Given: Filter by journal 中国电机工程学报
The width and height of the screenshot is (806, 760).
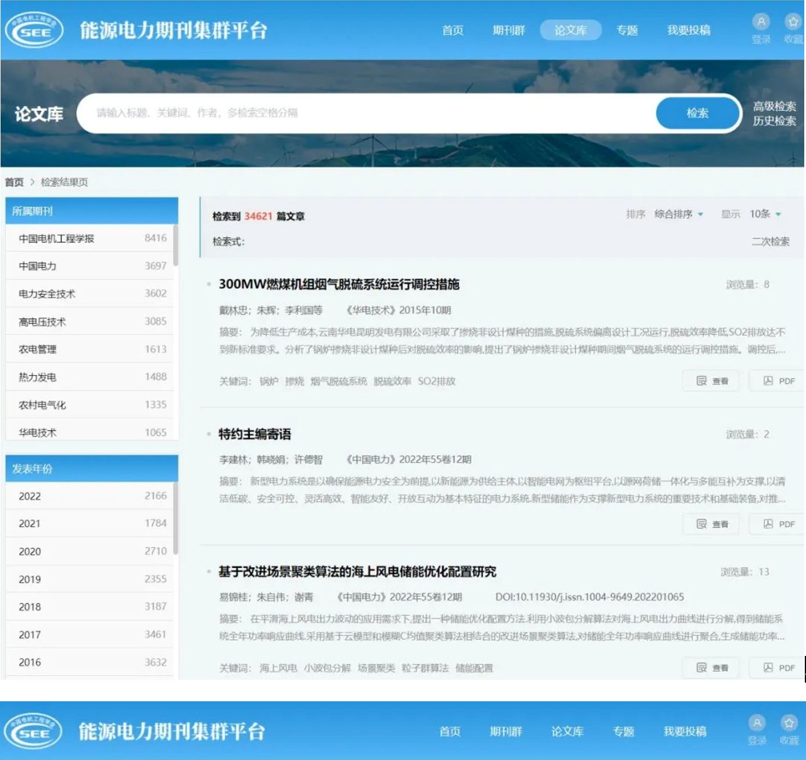Looking at the screenshot, I should coord(56,238).
